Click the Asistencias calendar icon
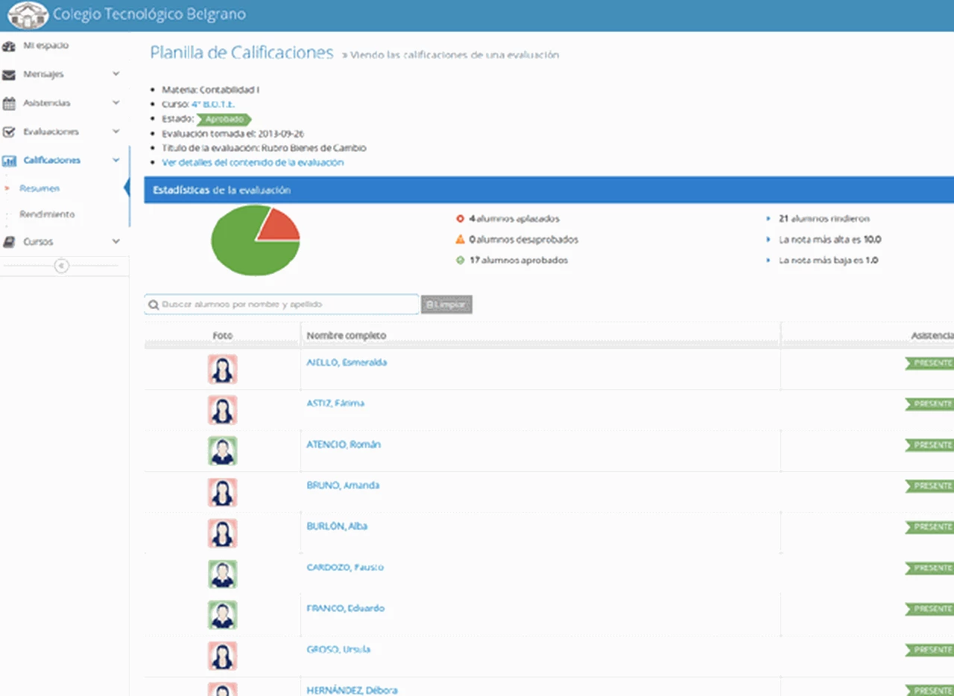Screen dimensions: 954x696 (x=9, y=103)
